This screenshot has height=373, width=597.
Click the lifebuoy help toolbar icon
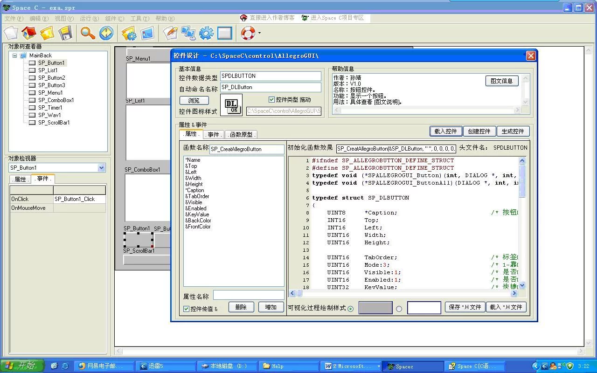[248, 33]
